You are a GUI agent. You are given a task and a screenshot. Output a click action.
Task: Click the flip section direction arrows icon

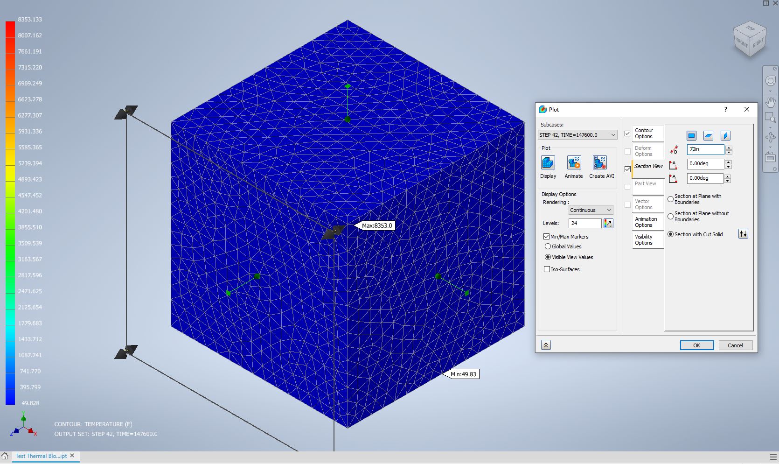coord(743,234)
